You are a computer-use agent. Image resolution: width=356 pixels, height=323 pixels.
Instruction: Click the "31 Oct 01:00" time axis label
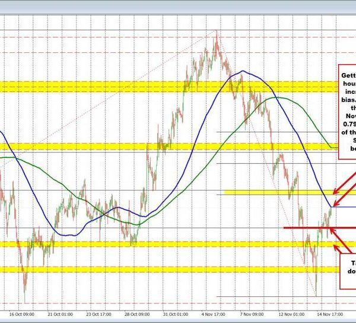coord(176,314)
